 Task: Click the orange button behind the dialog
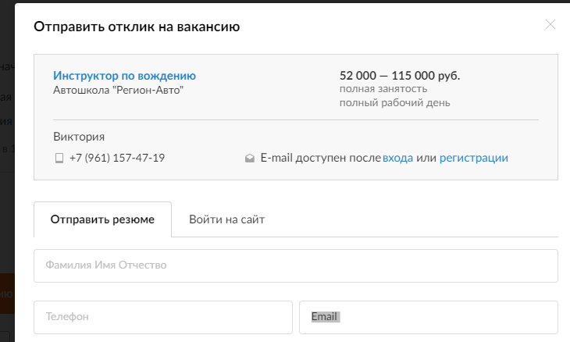click(7, 294)
